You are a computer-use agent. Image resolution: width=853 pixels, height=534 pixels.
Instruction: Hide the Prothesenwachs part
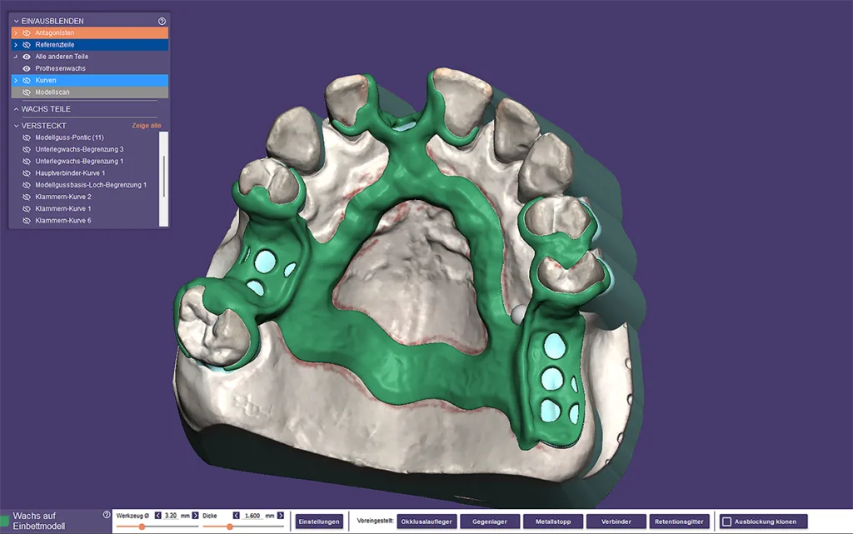coord(26,68)
